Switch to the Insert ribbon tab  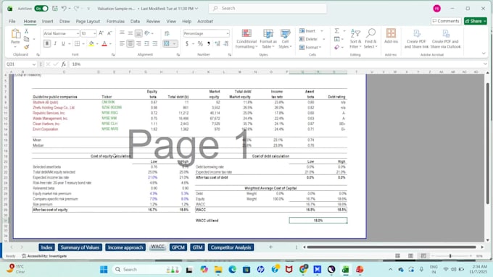(47, 21)
